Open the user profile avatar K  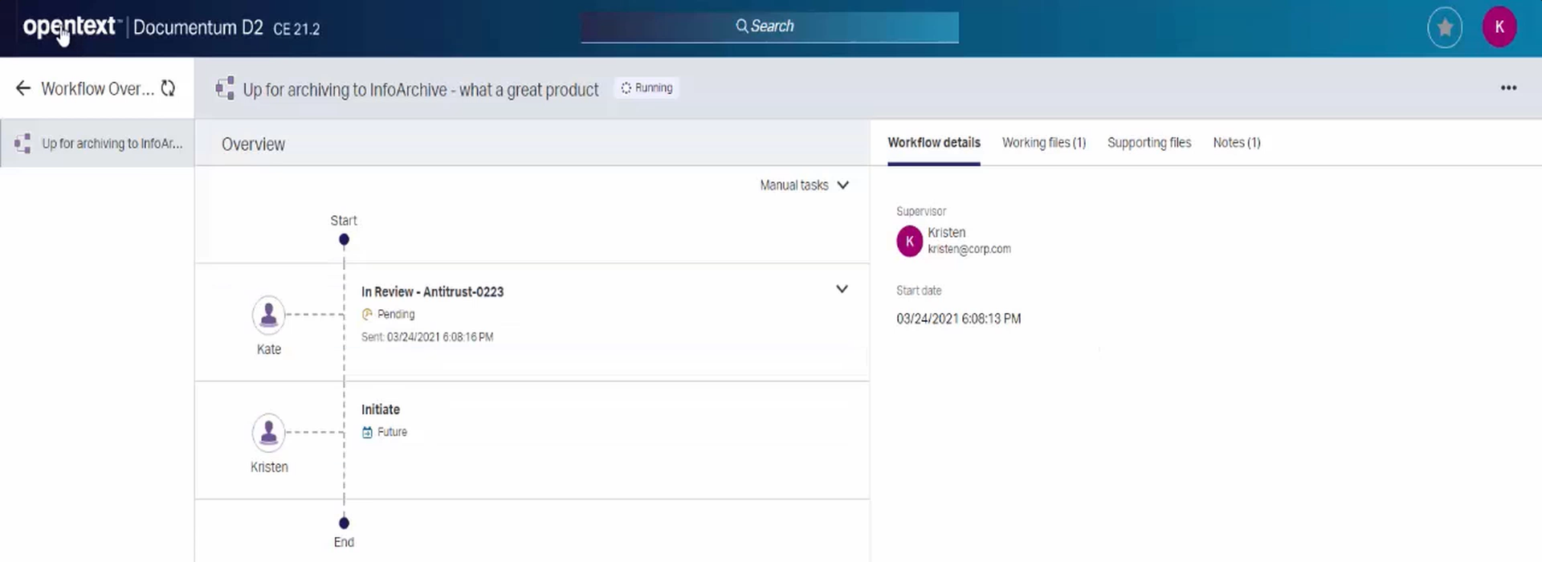1499,27
